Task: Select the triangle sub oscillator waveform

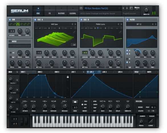Action: click(18, 24)
